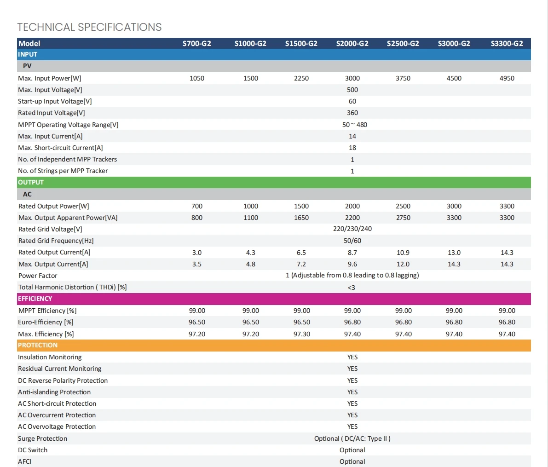Viewport: 548px width, 467px height.
Task: Click the 97.30 max efficiency value
Action: point(302,334)
